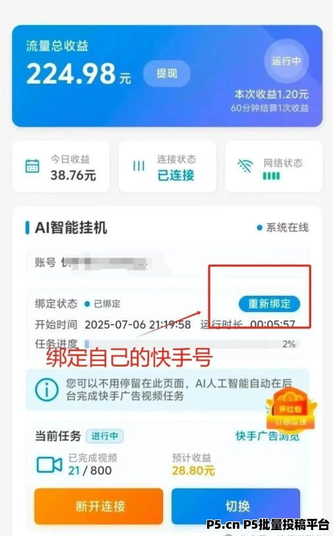Tap the blue 切换 switch button
The image size is (333, 536).
pyautogui.click(x=236, y=506)
